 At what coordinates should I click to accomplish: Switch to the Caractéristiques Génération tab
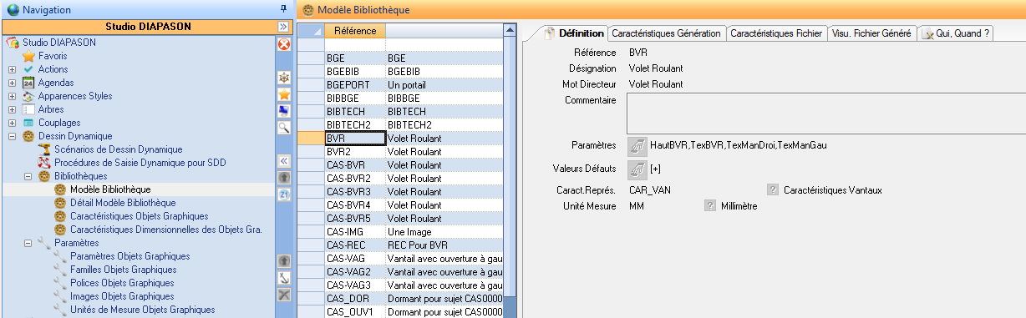point(666,33)
